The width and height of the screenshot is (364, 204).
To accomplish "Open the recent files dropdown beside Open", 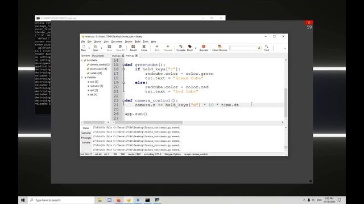I will coord(101,48).
